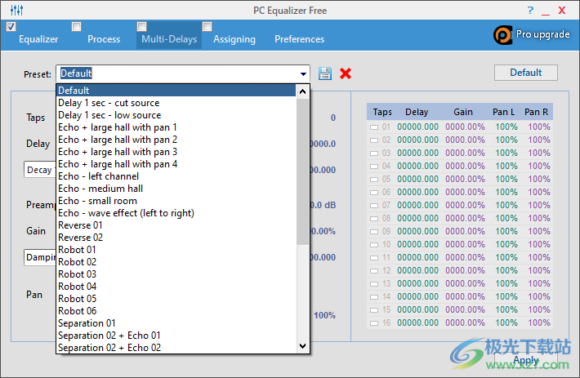Viewport: 580px width, 378px height.
Task: Select preset 'Robot 06'
Action: click(x=176, y=310)
